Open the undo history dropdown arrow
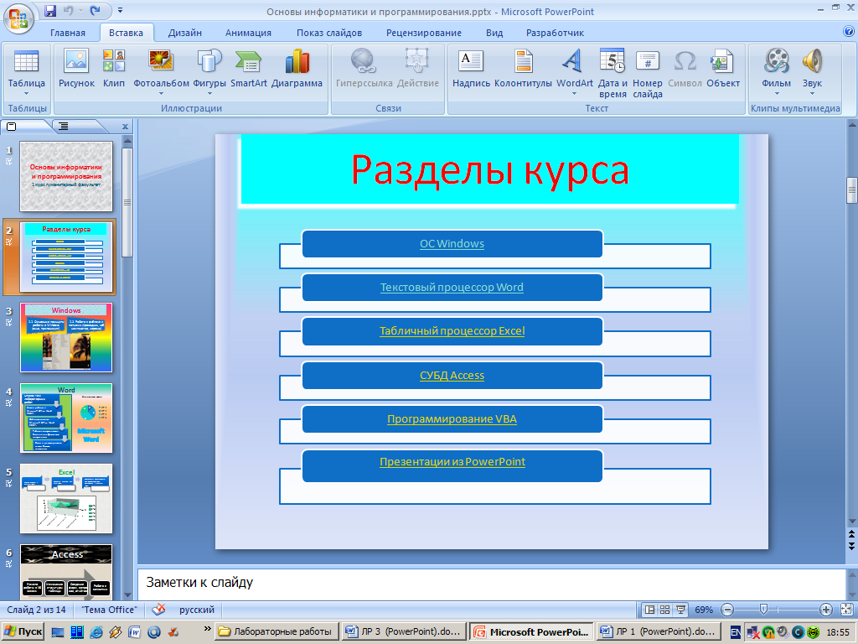Screen dimensions: 858x644 point(80,10)
